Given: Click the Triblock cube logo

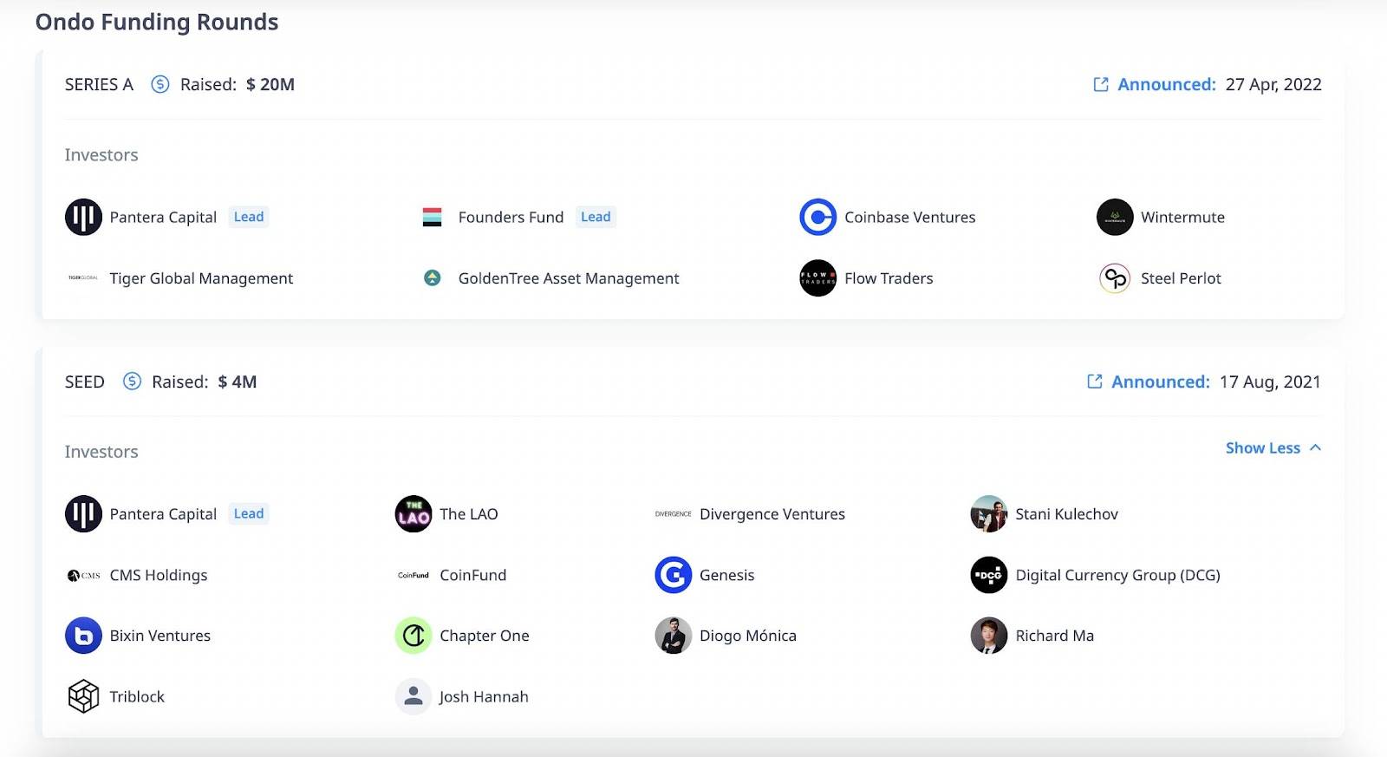Looking at the screenshot, I should point(83,696).
